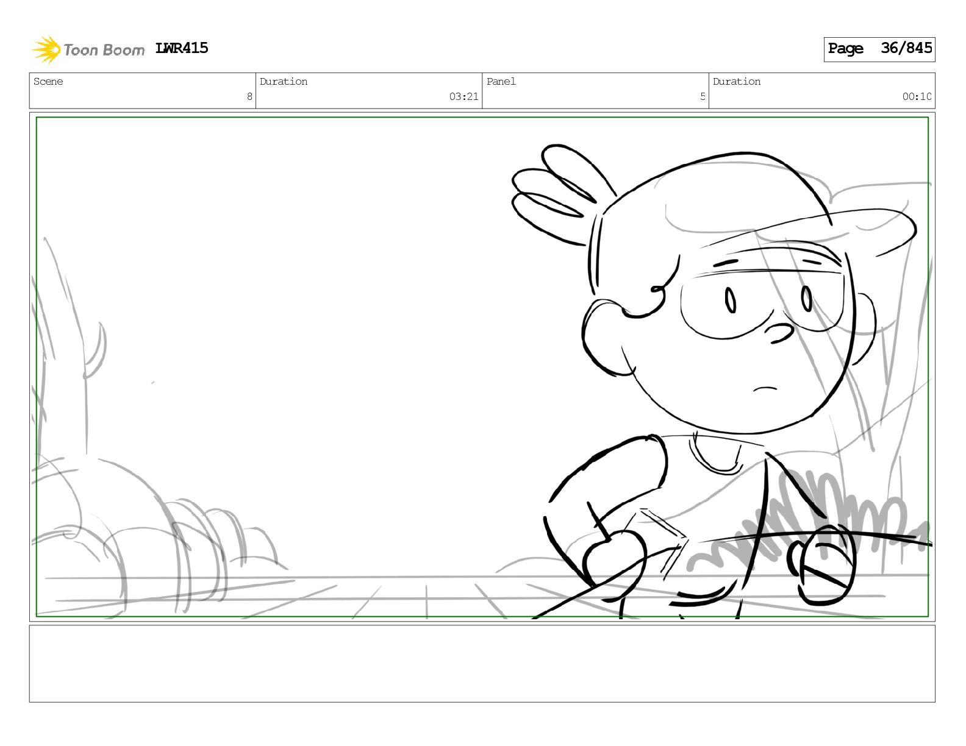Click the Toon Boom logo
Image resolution: width=966 pixels, height=746 pixels.
[88, 49]
